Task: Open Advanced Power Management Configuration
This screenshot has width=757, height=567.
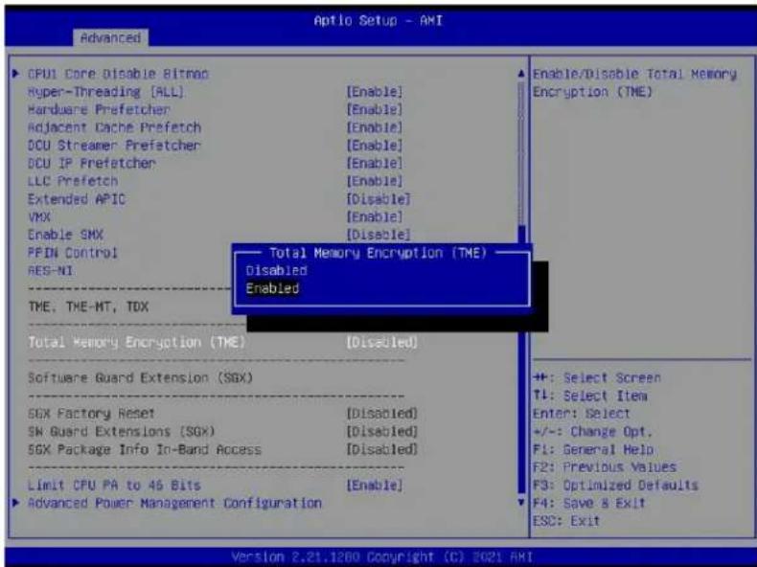Action: (x=174, y=503)
